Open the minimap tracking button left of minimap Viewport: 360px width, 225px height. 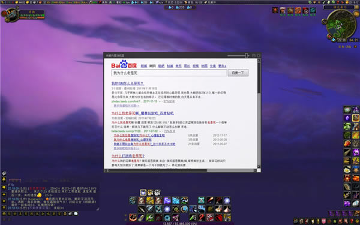(x=324, y=22)
